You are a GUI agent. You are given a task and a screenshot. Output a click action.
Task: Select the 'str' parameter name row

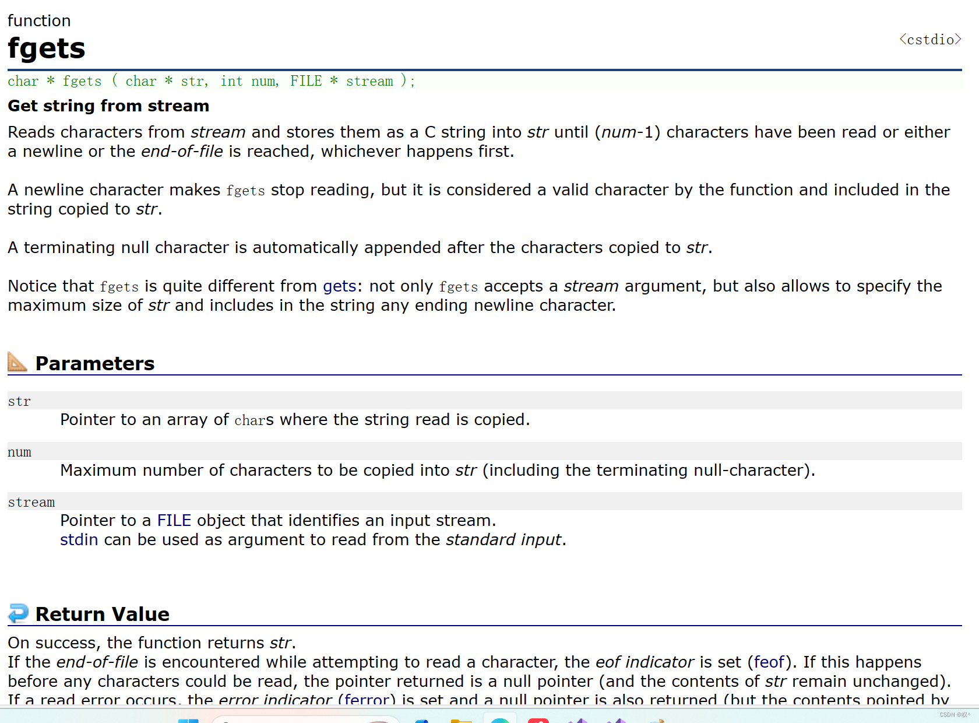click(x=485, y=401)
